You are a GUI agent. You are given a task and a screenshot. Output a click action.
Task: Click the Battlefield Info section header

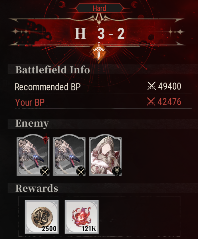click(52, 70)
